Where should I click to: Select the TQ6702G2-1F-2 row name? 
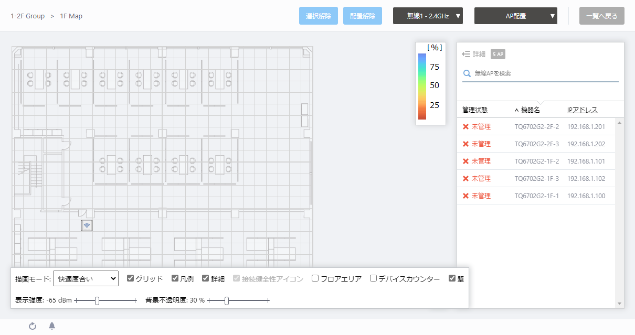[x=537, y=161]
